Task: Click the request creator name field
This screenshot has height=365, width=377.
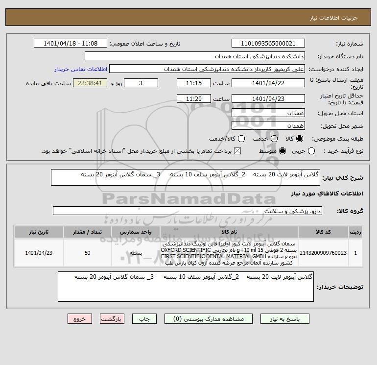Action: point(207,69)
